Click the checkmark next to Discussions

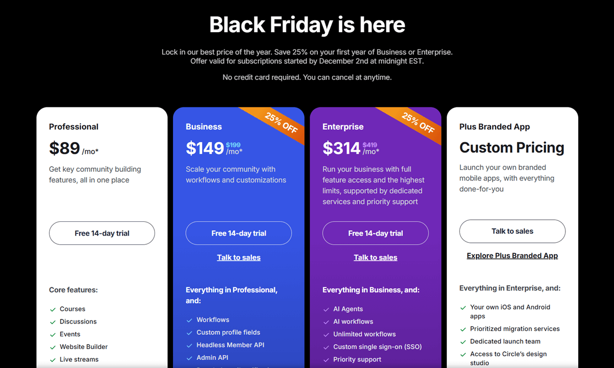tap(53, 321)
